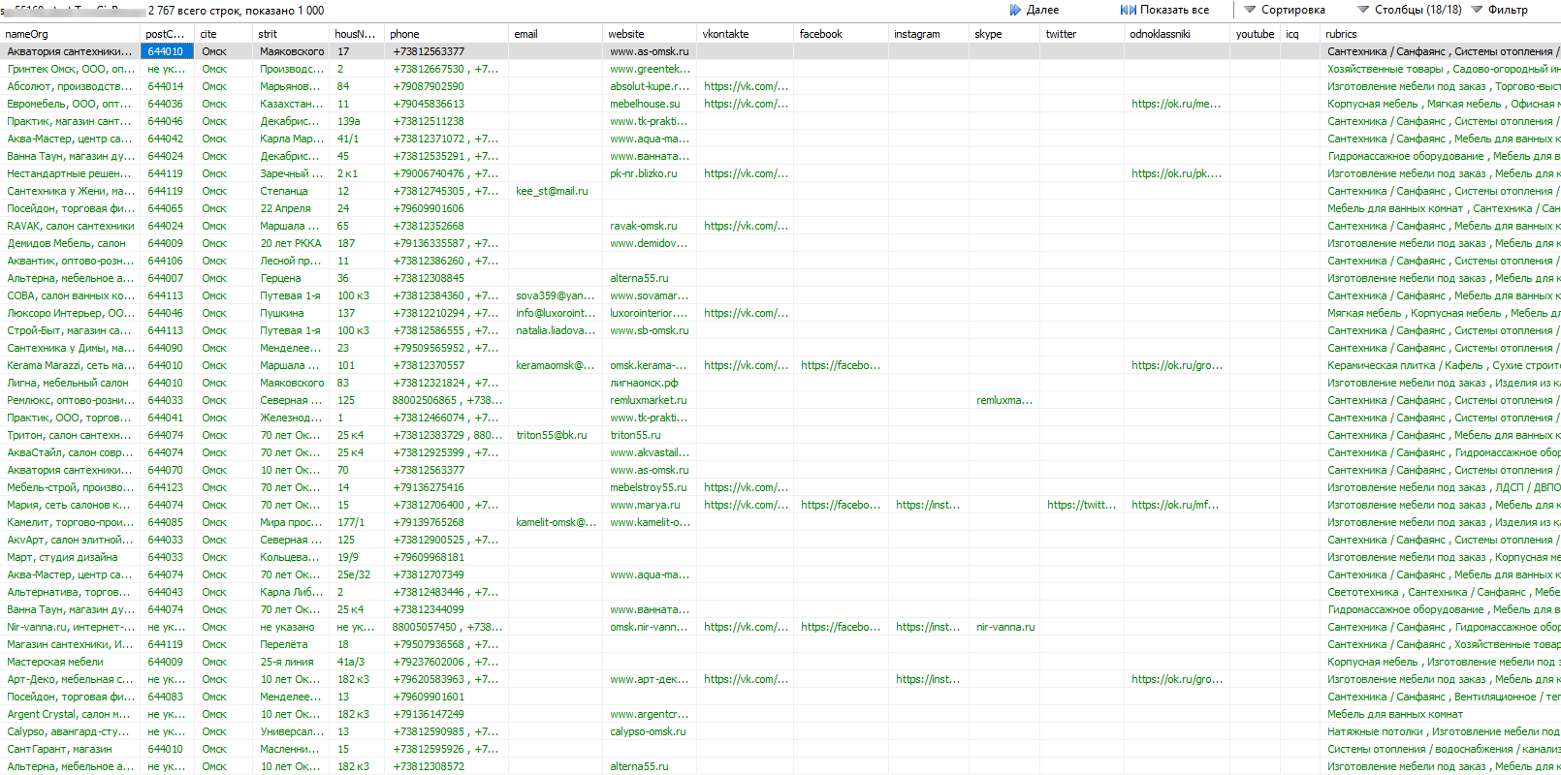Select house number cell '177/1'
1561x775 pixels.
point(358,522)
